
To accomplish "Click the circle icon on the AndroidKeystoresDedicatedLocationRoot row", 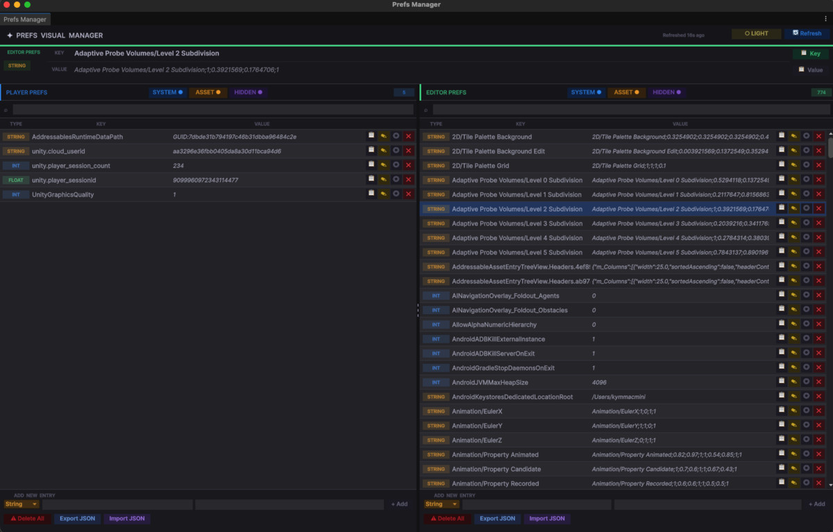I will click(807, 397).
